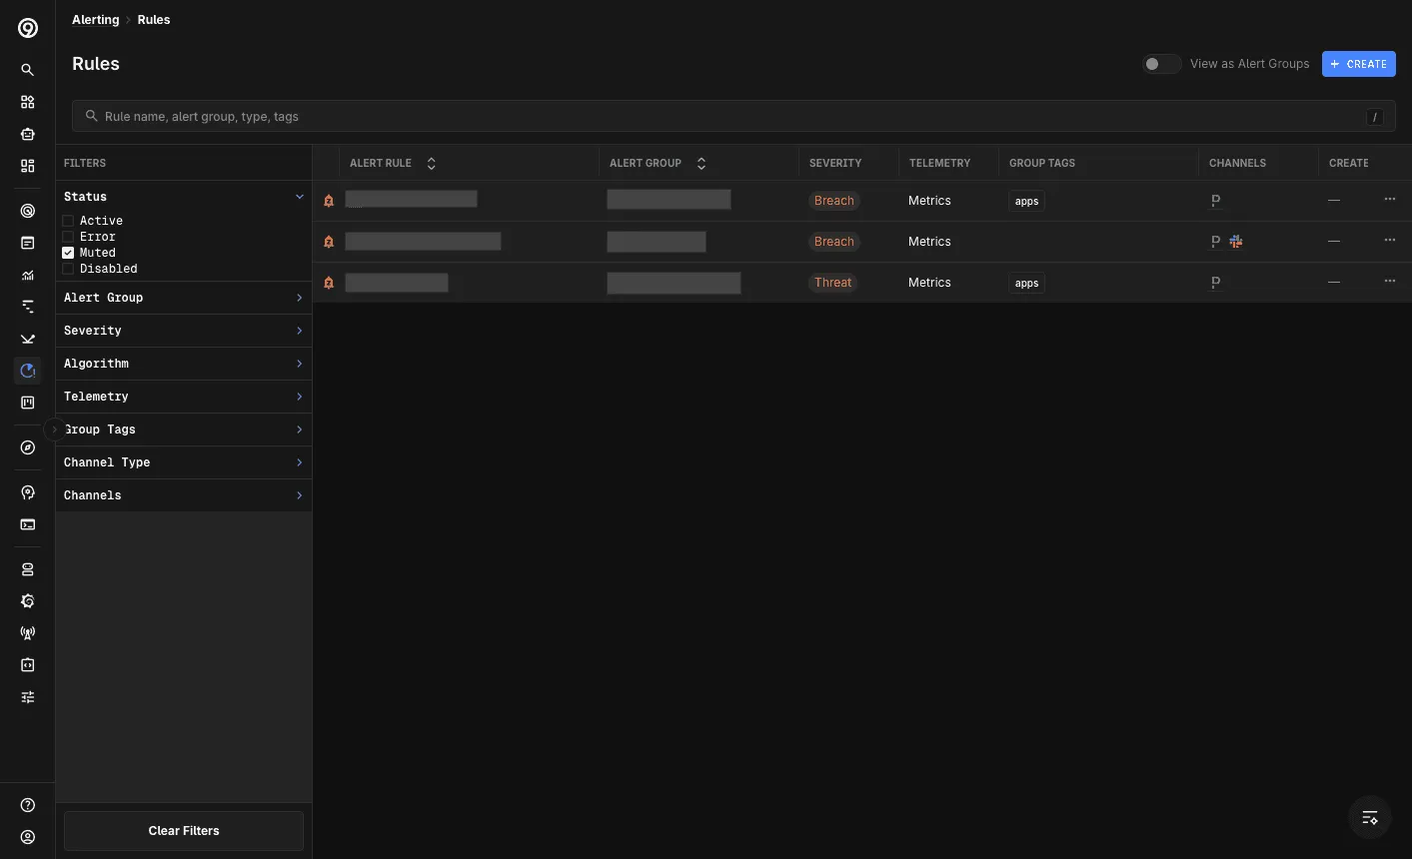Image resolution: width=1412 pixels, height=859 pixels.
Task: Open the down-arrow line icon in sidebar
Action: click(28, 339)
